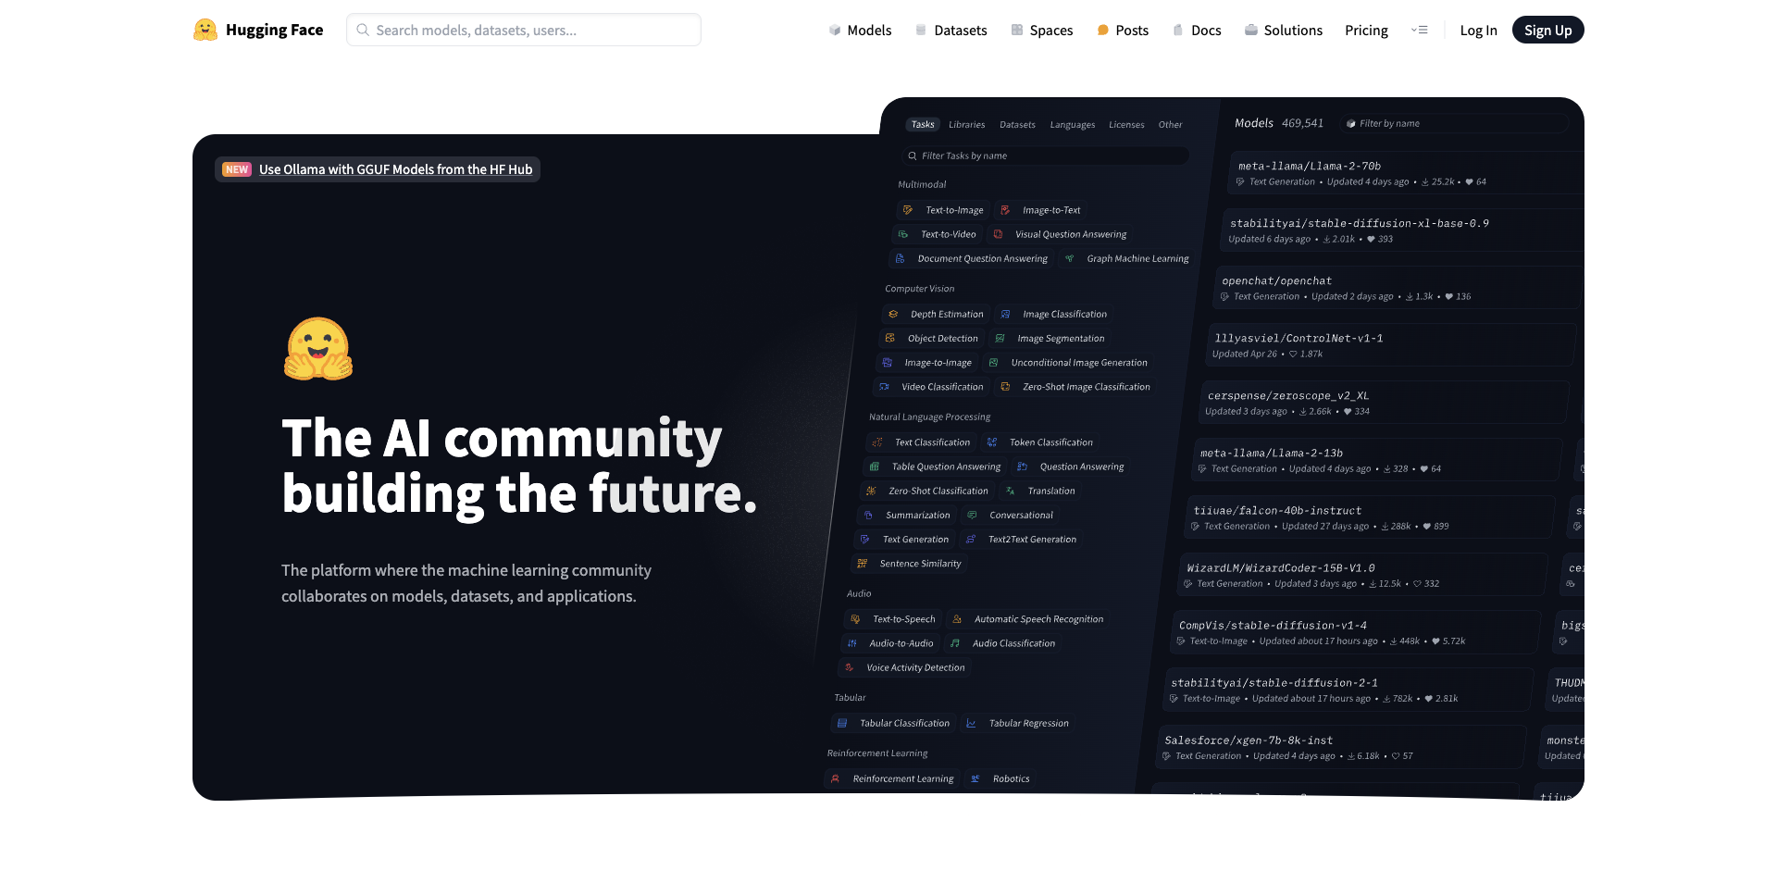The image size is (1777, 871).
Task: Switch to the Other tab
Action: tap(1170, 124)
